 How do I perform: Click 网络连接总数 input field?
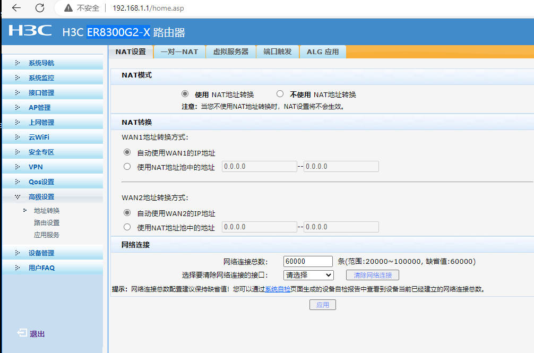(x=308, y=261)
